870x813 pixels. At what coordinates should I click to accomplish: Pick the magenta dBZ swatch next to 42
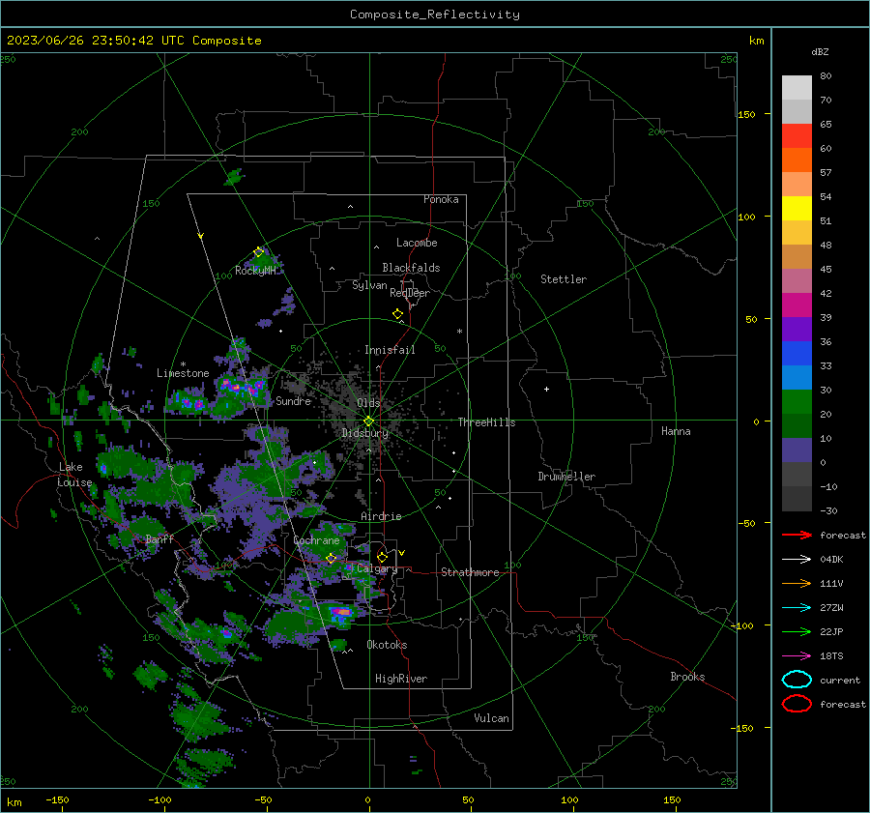click(x=797, y=305)
